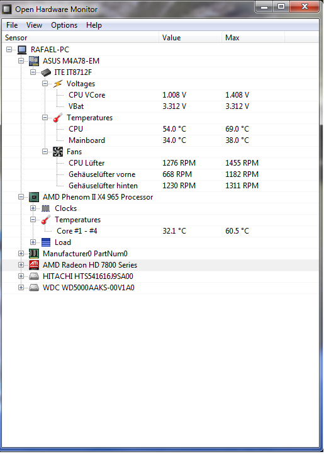324x454 pixels.
Task: Select the Gehäuselüfter hinten row
Action: click(160, 186)
